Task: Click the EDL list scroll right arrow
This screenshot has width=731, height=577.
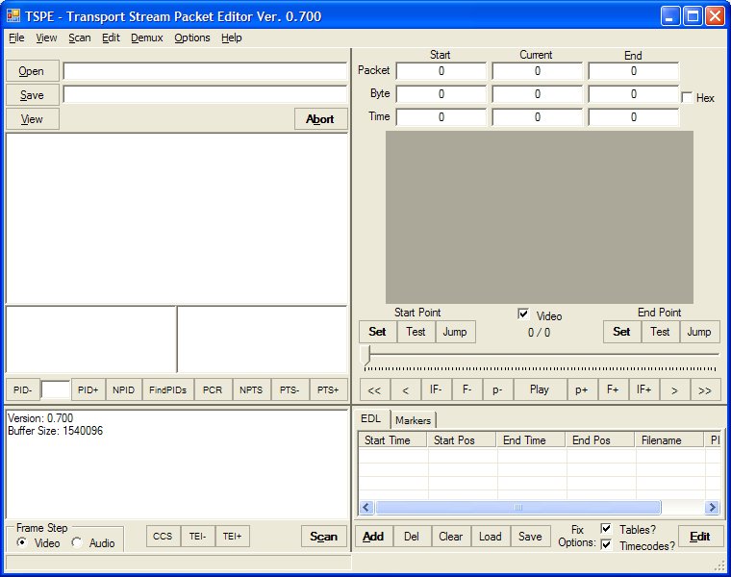Action: (x=712, y=507)
